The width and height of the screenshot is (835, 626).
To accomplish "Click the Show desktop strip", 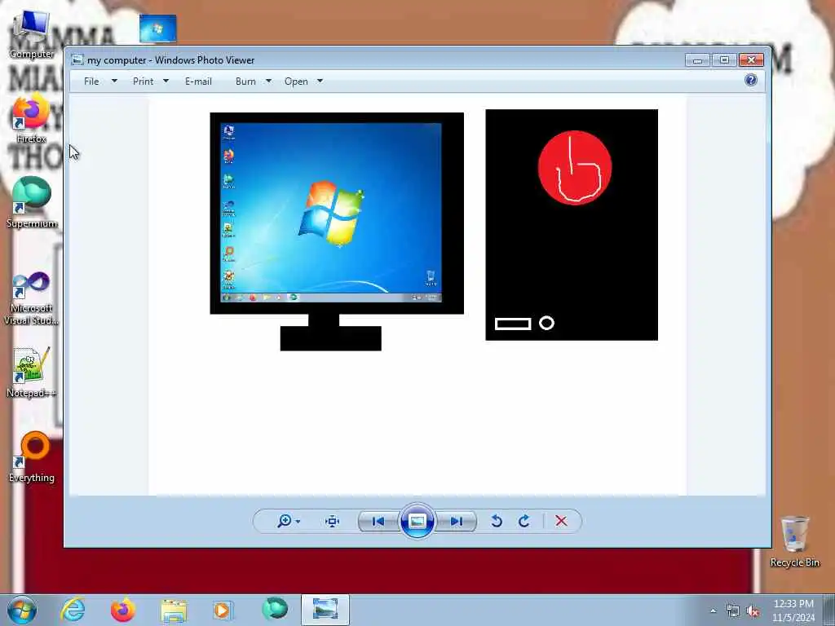I will (829, 611).
